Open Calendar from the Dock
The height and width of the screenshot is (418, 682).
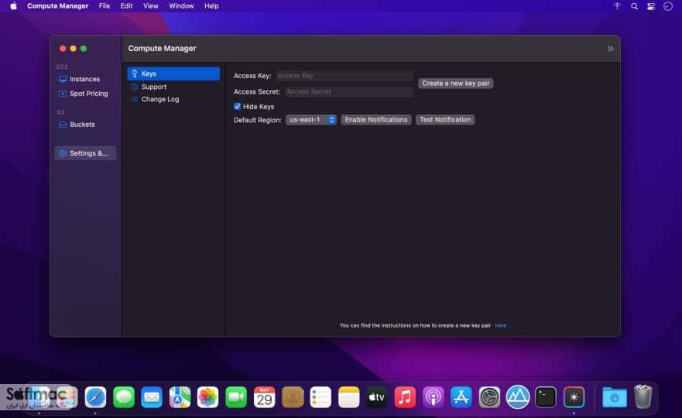[265, 397]
